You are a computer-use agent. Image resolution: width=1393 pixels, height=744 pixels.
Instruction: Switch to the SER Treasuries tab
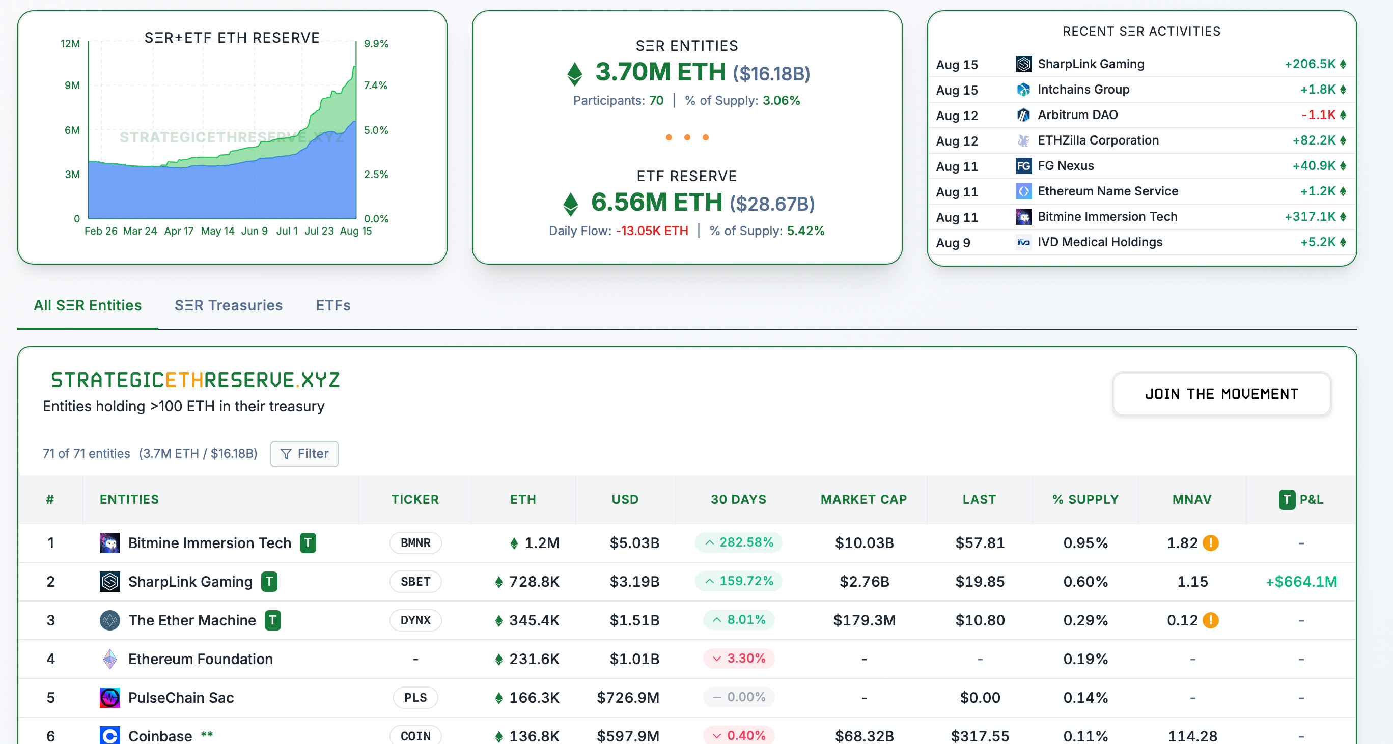pyautogui.click(x=228, y=305)
